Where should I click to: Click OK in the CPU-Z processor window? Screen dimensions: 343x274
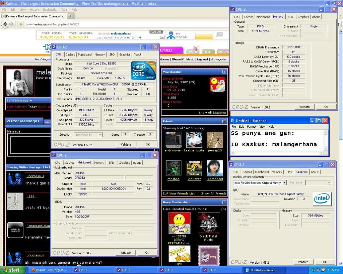(148, 145)
